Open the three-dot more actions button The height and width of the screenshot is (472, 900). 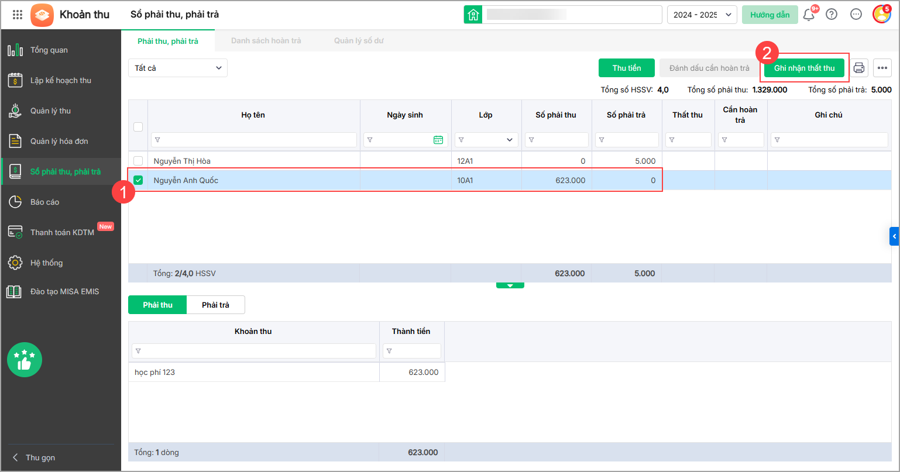(x=882, y=68)
